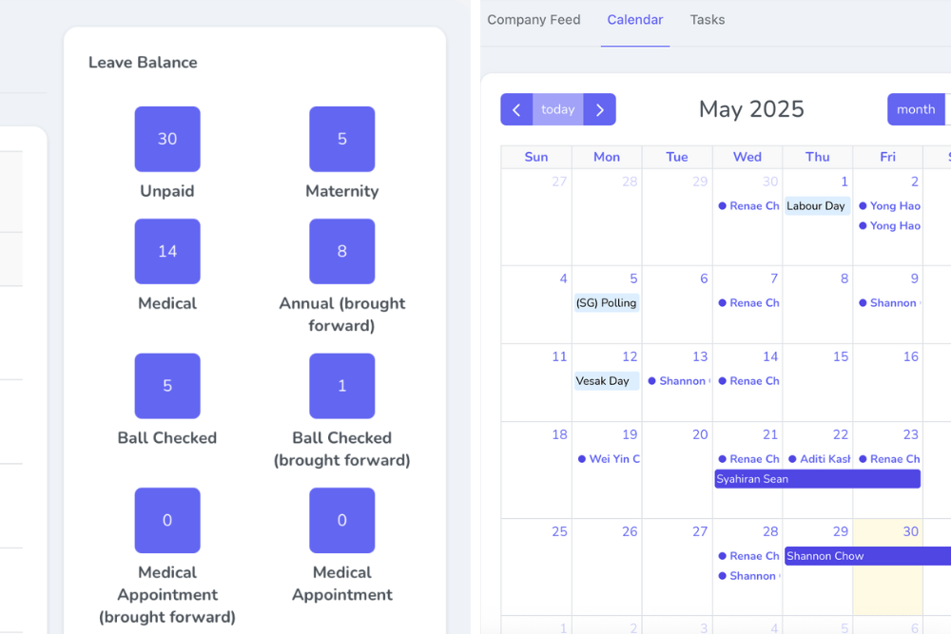
Task: Open the Tasks tab
Action: tap(708, 20)
